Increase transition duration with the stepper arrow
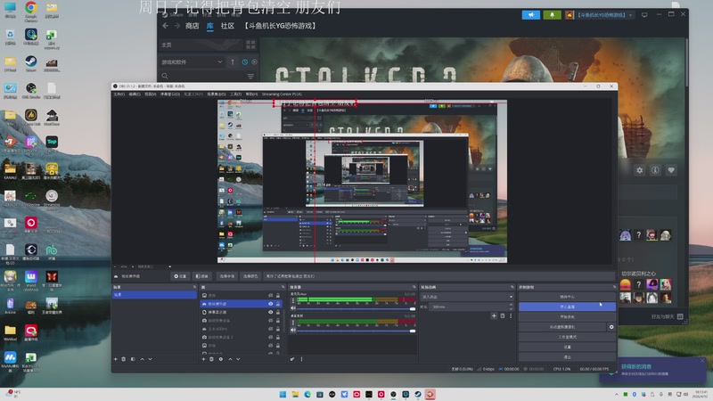Image resolution: width=713 pixels, height=401 pixels. (x=511, y=305)
